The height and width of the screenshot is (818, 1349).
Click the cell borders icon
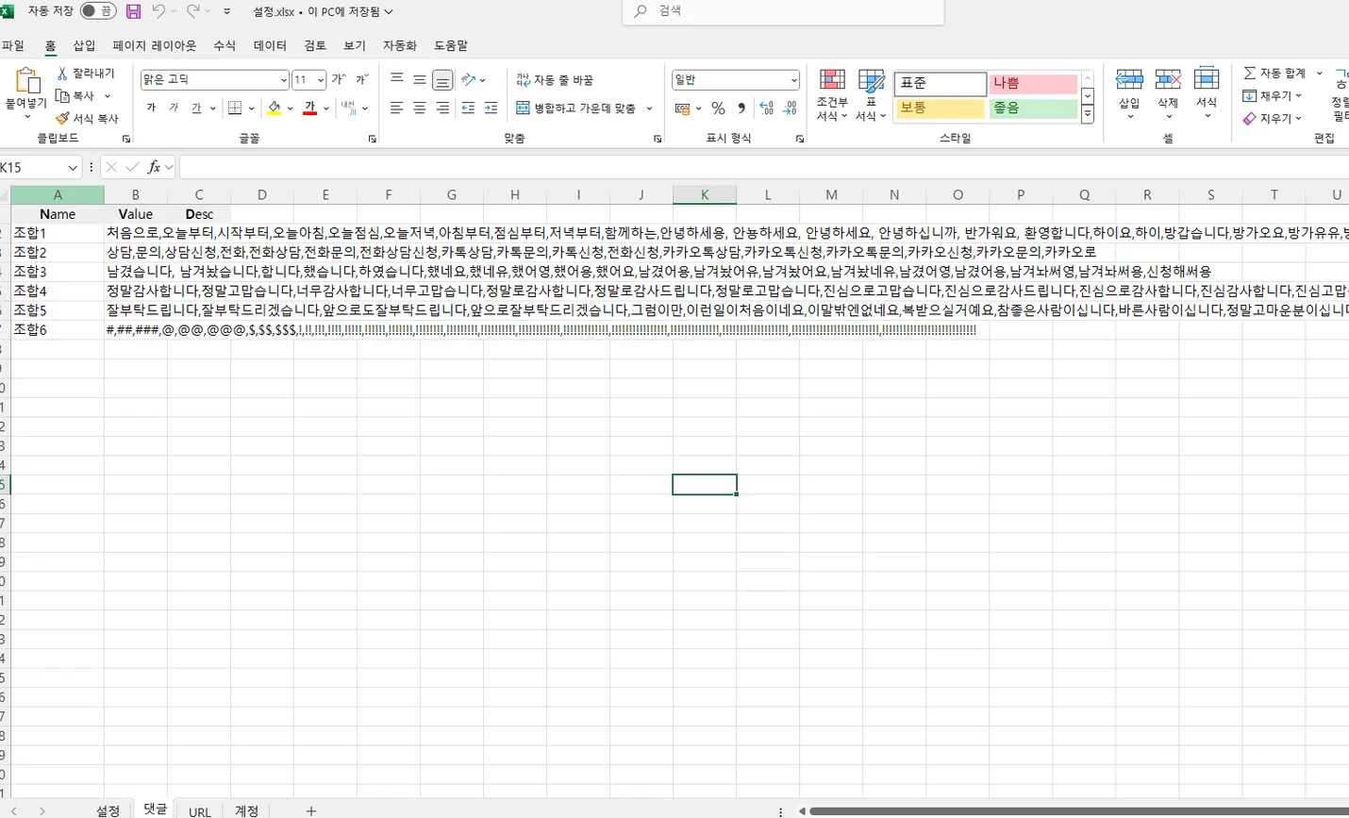point(236,109)
